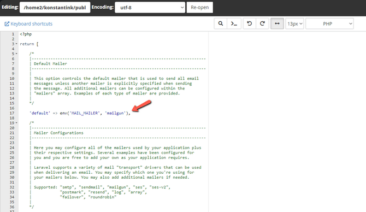Viewport: 366px width, 212px height.
Task: Open the search tool magnifier icon
Action: [x=220, y=23]
